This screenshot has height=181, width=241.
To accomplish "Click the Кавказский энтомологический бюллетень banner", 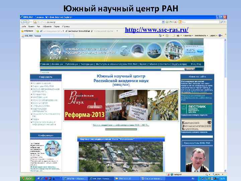I will tap(196, 125).
